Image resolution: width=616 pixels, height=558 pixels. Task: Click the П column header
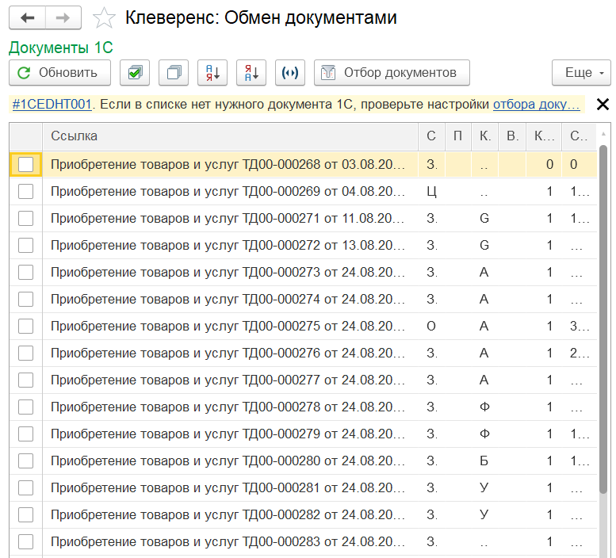(458, 136)
